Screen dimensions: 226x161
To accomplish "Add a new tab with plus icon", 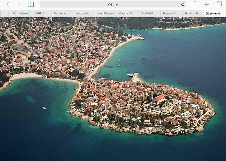I will coord(207,5).
